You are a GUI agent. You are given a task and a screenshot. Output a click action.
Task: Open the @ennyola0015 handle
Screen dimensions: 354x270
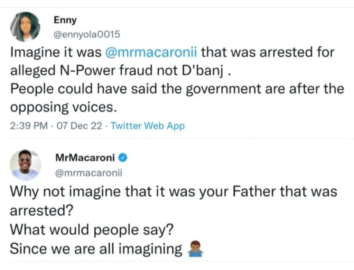click(86, 35)
